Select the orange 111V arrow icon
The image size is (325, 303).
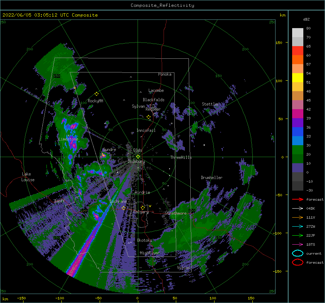(x=298, y=217)
